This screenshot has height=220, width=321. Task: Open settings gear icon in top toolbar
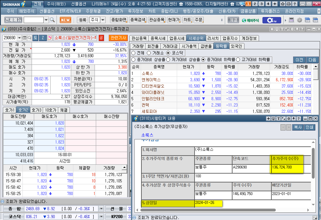[x=299, y=20]
